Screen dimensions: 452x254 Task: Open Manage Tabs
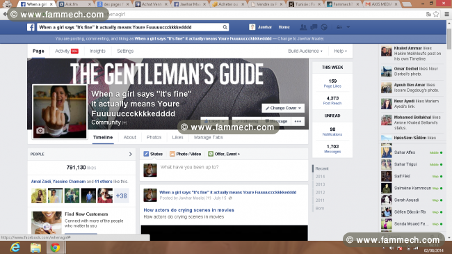209,137
